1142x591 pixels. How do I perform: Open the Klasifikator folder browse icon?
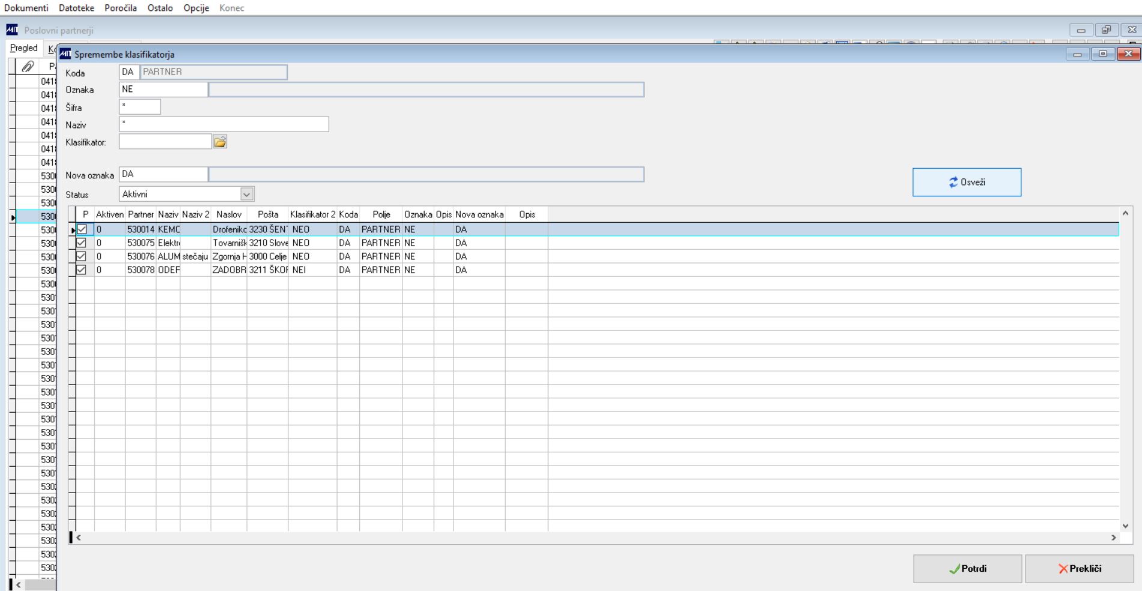(220, 142)
